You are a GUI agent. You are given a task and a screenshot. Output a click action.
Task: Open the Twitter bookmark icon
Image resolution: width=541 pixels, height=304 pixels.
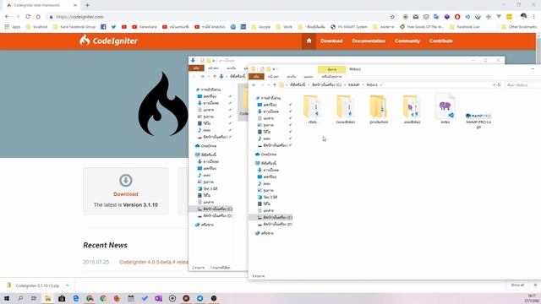tap(113, 26)
